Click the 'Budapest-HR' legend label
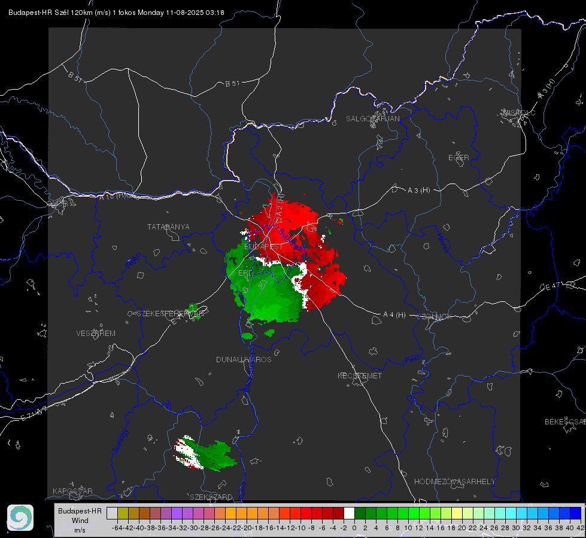 pyautogui.click(x=80, y=511)
